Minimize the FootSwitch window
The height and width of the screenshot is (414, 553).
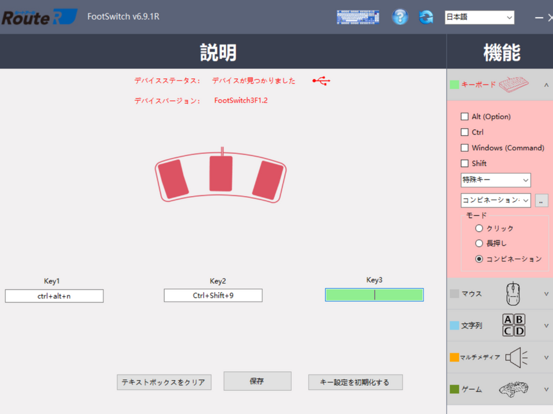(539, 18)
